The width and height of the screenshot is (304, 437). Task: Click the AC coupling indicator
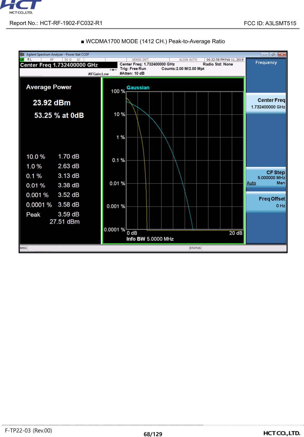(x=78, y=60)
